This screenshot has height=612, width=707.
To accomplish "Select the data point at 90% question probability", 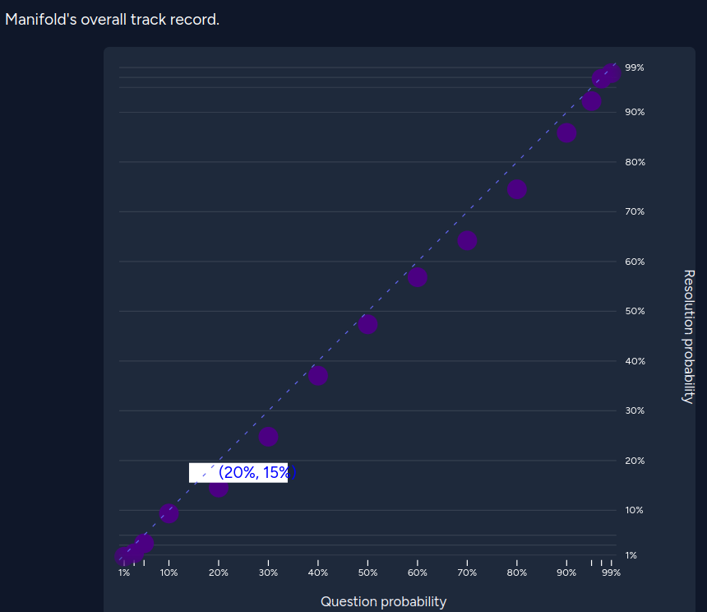I will tap(566, 133).
